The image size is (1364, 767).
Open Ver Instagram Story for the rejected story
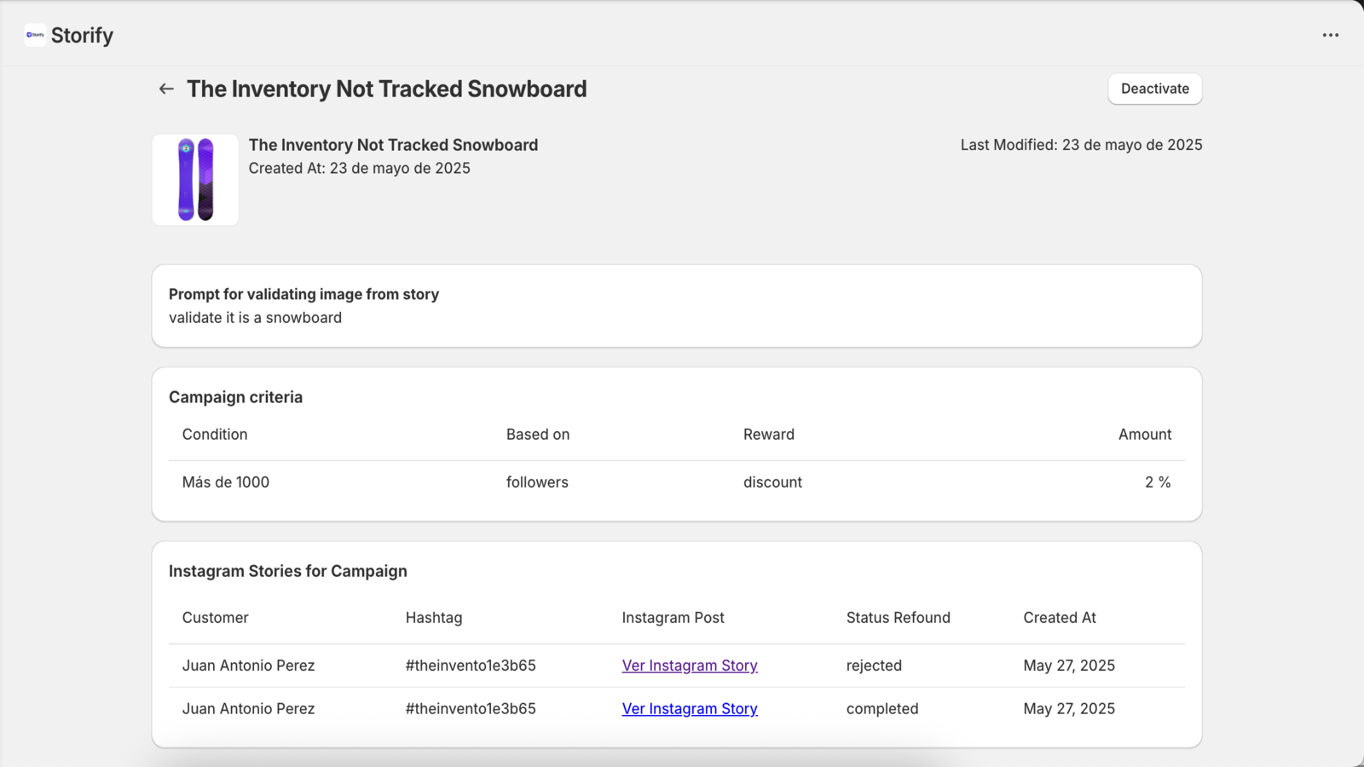(689, 666)
